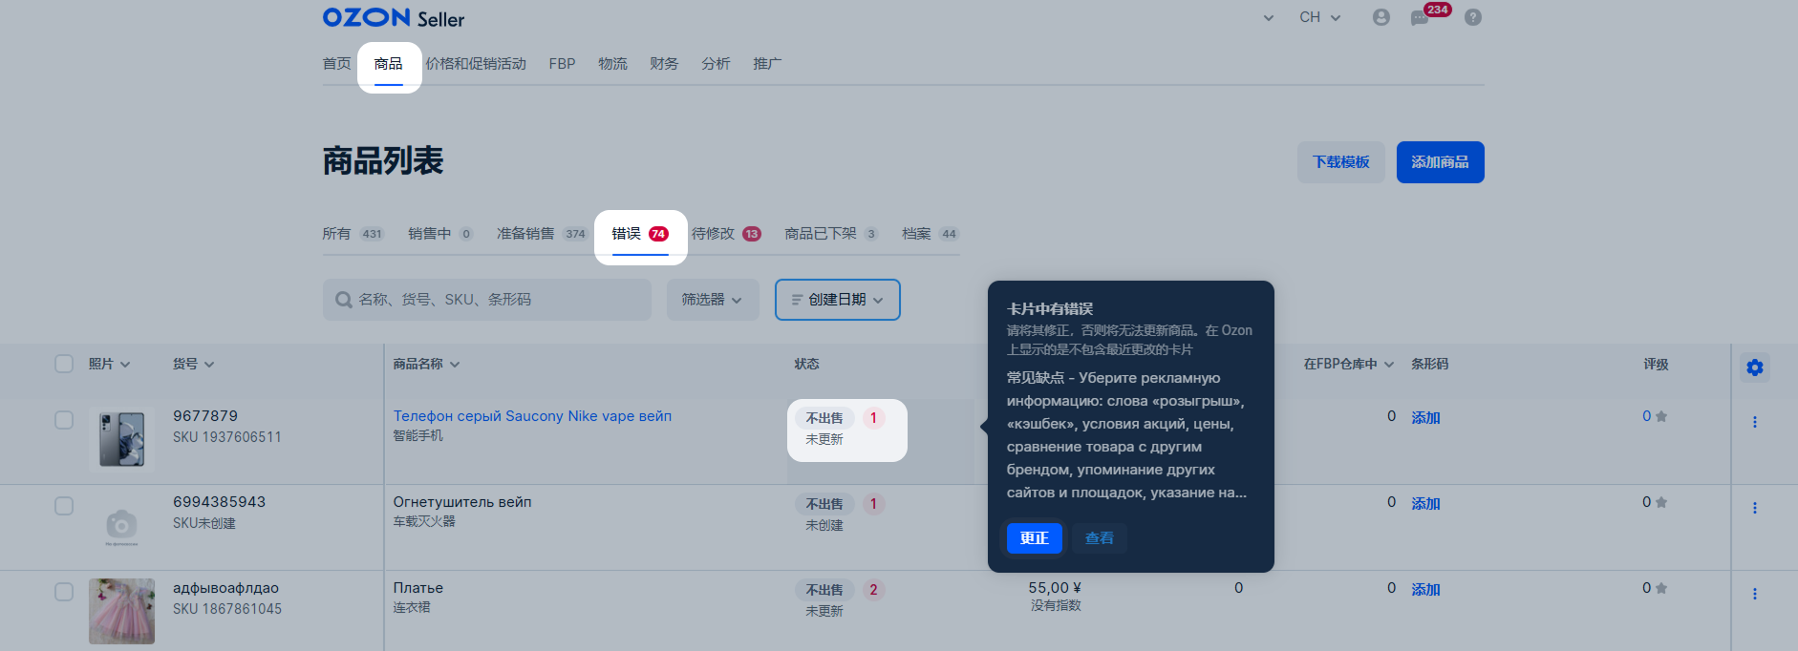The width and height of the screenshot is (1798, 651).
Task: Click the product search input field
Action: (x=487, y=300)
